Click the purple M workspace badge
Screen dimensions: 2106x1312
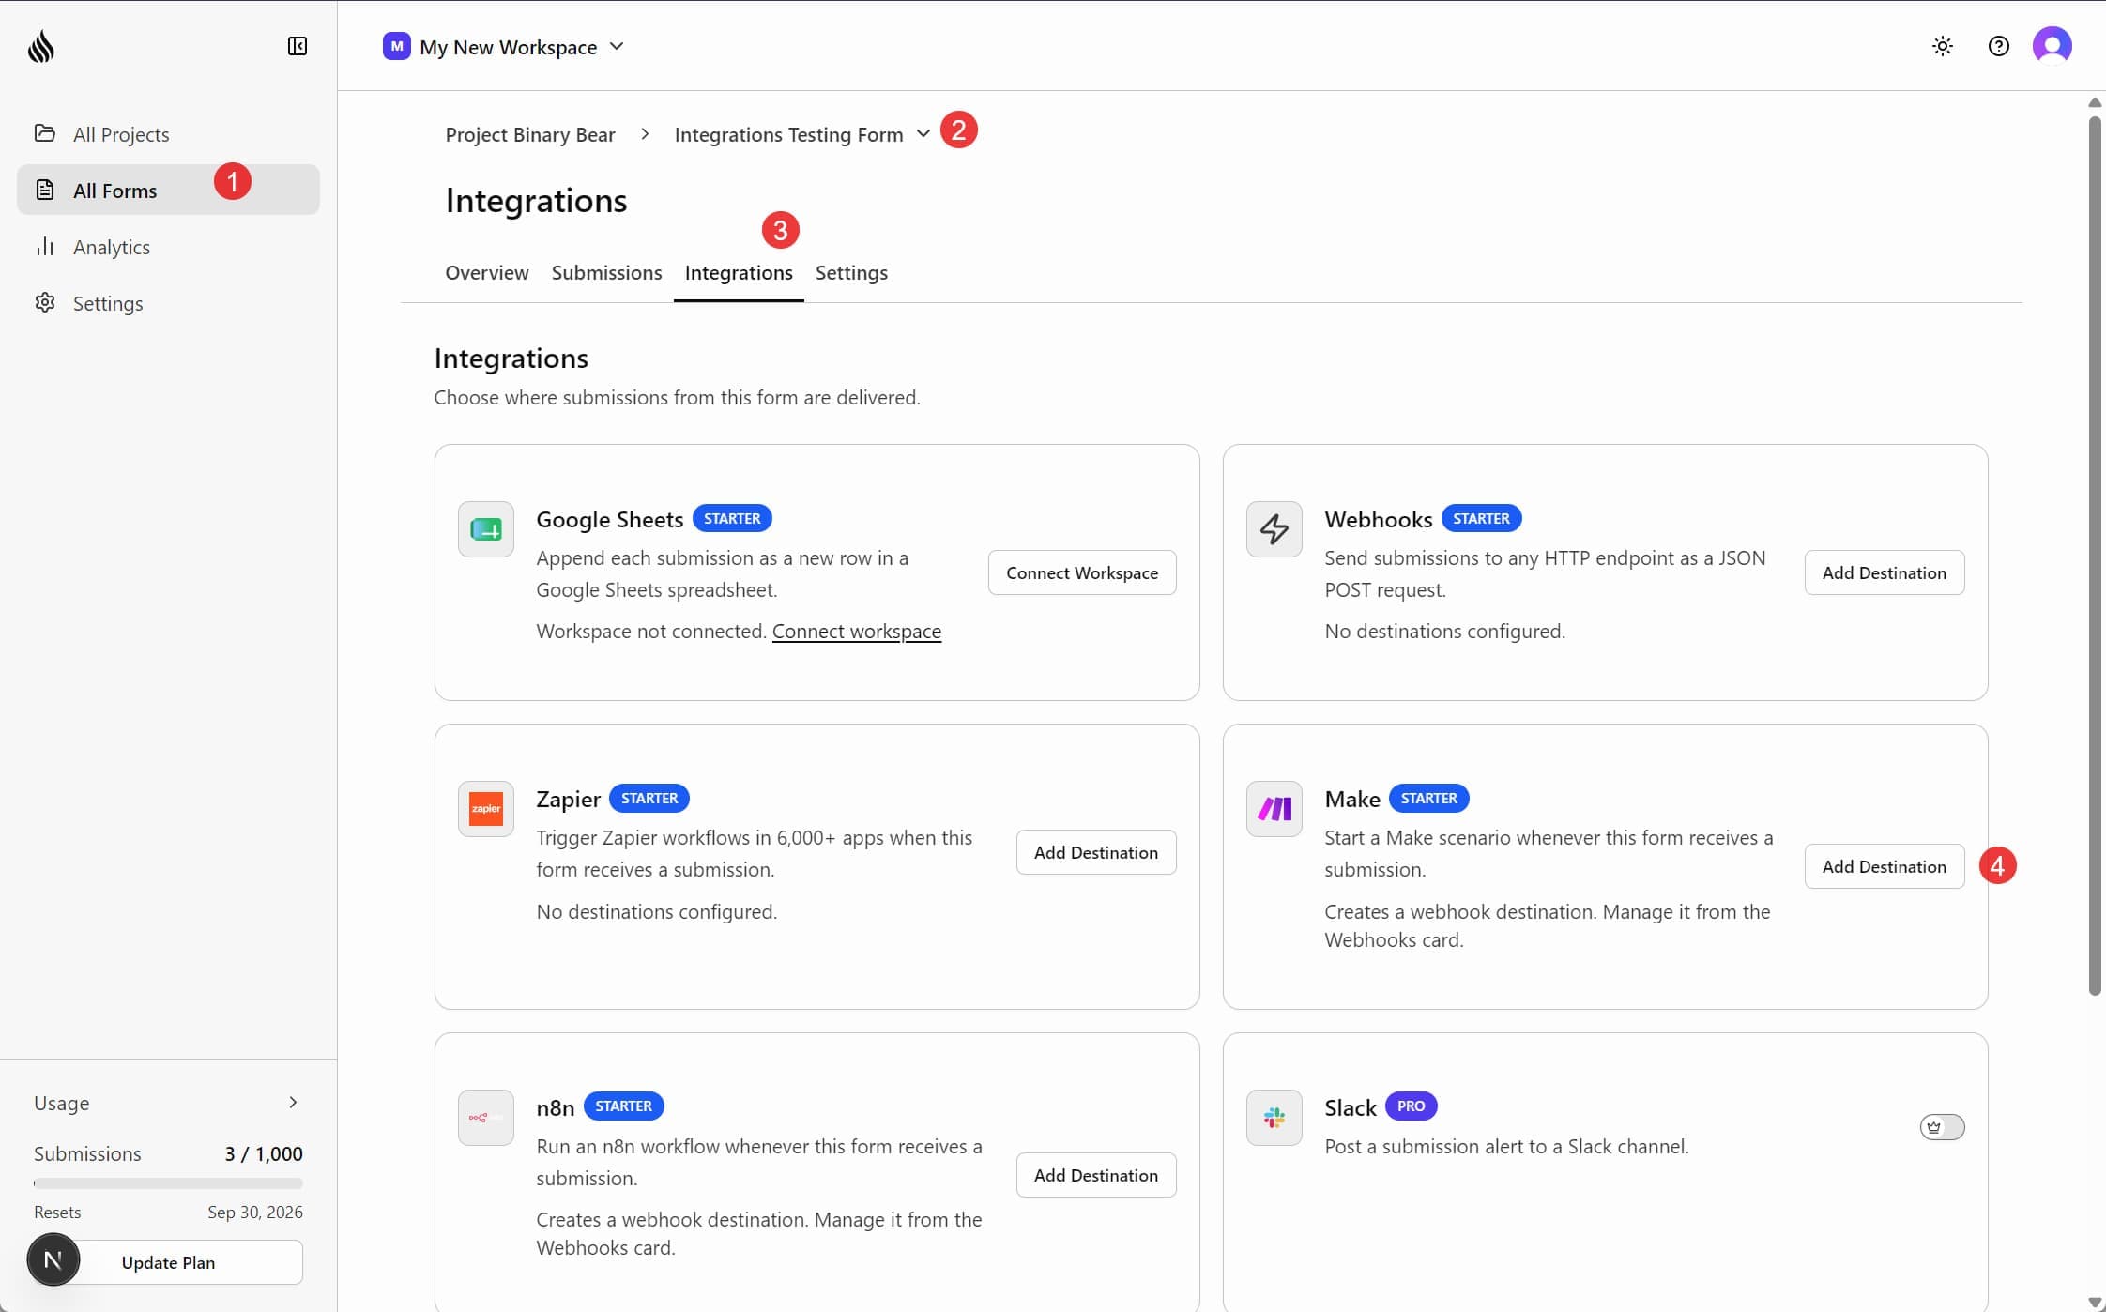point(397,46)
